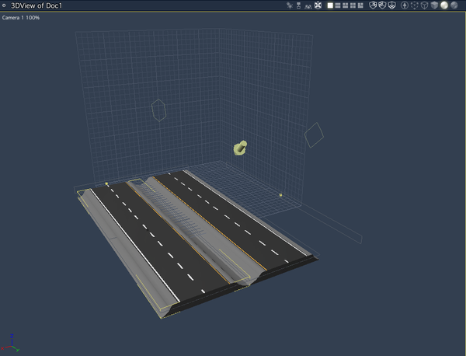Click the '3DView of Doc1' title

click(37, 5)
